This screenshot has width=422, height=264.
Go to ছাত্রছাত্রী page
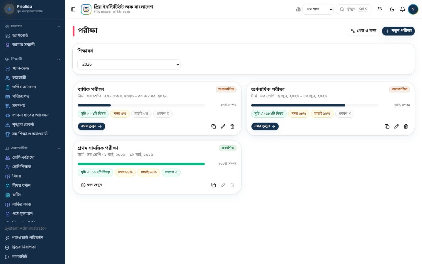[33, 78]
